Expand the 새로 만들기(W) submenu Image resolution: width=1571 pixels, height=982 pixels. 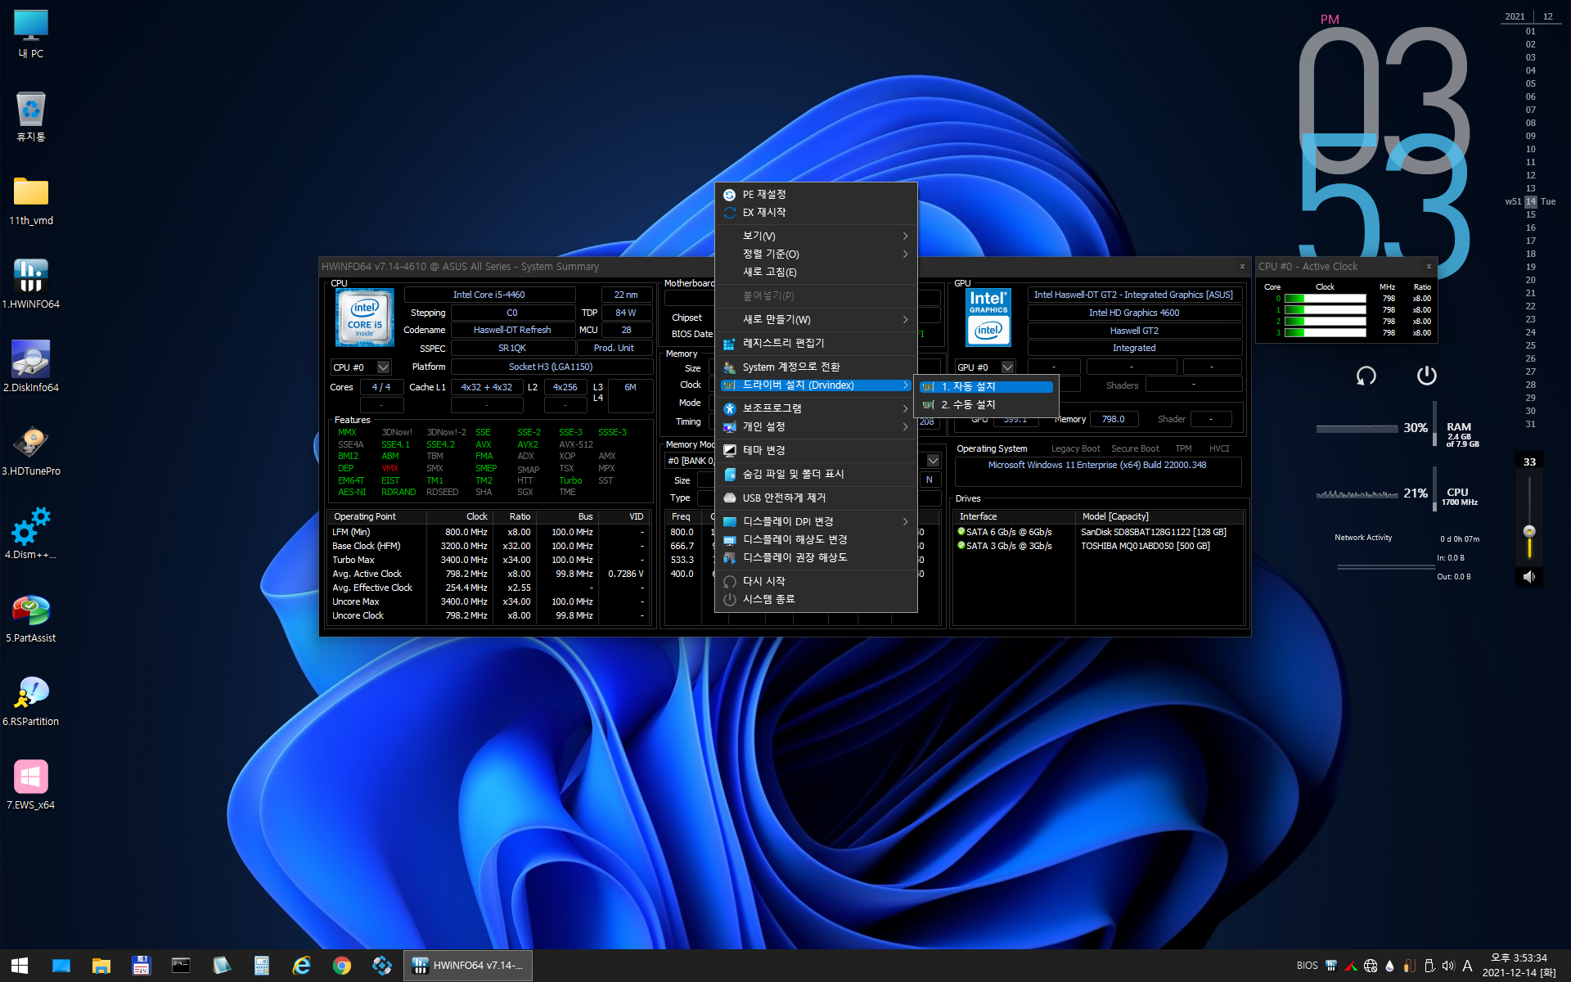[x=816, y=319]
